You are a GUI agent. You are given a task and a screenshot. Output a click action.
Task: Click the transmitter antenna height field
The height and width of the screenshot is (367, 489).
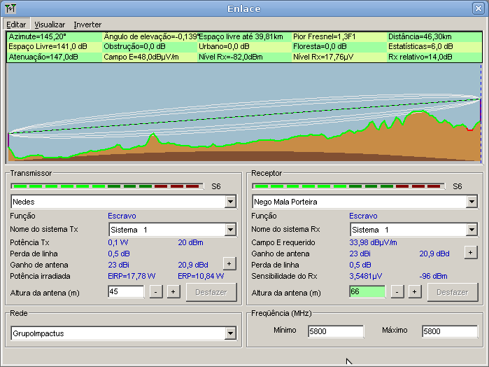pos(125,291)
